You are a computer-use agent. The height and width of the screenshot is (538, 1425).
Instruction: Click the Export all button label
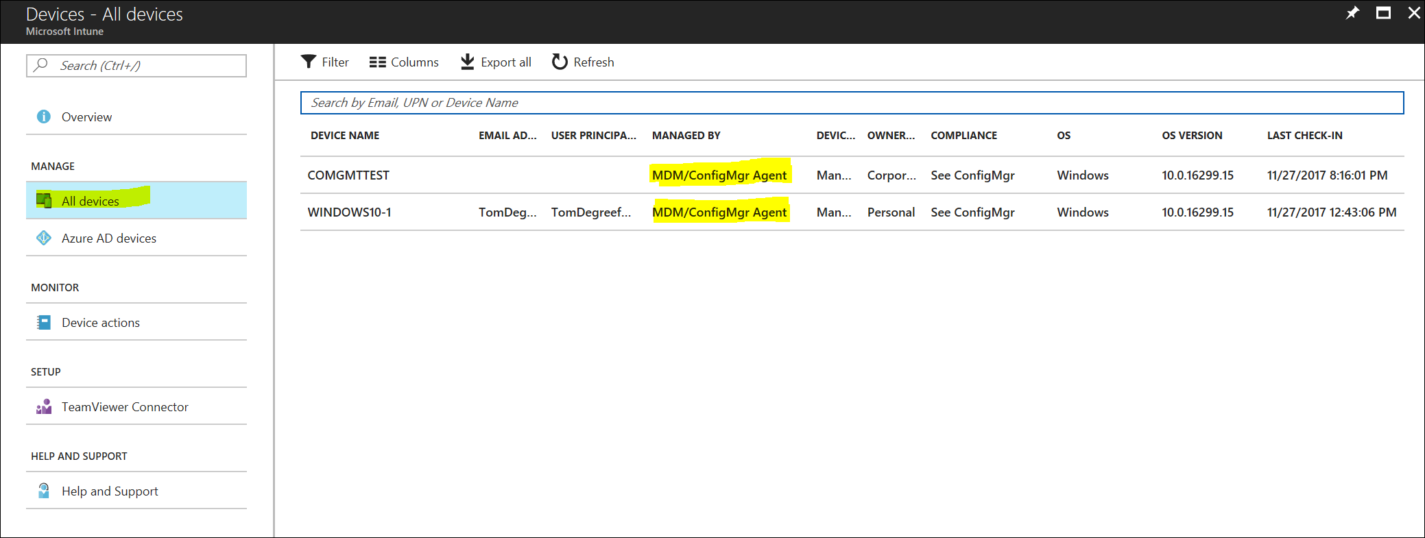[x=506, y=62]
